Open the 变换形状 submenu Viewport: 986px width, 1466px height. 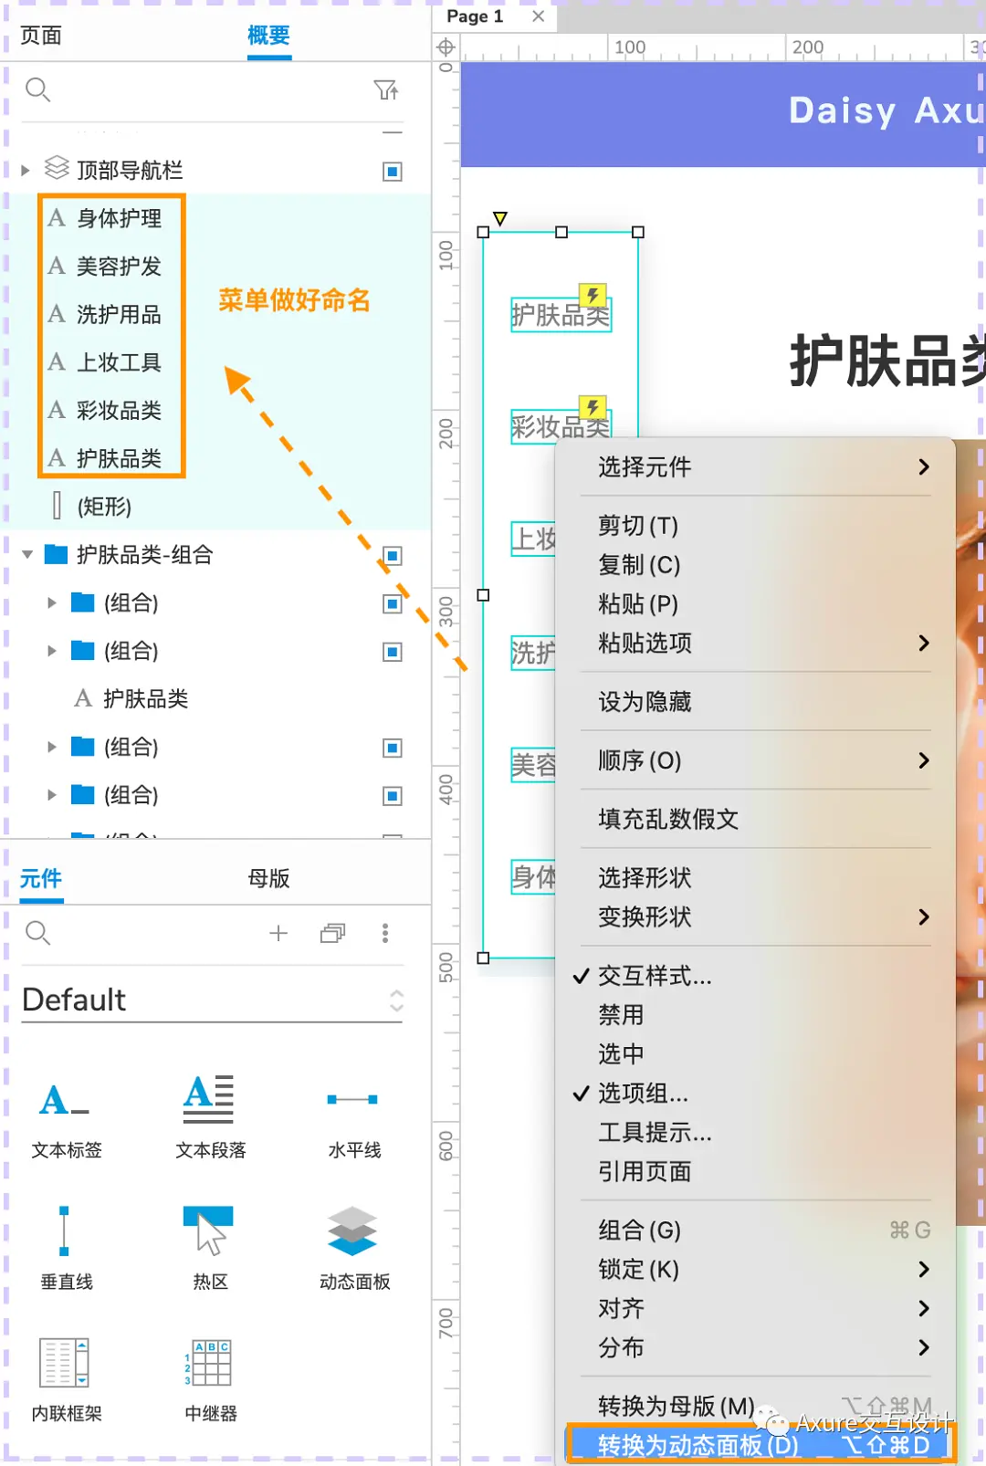pos(755,916)
